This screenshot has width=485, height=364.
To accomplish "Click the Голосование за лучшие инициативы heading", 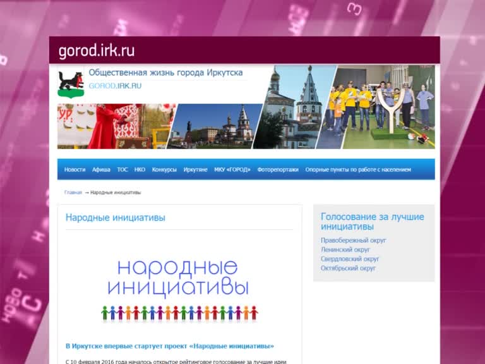I will [373, 222].
